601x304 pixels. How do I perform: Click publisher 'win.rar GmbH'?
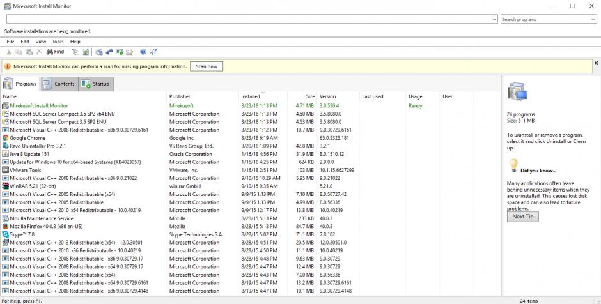tap(185, 186)
